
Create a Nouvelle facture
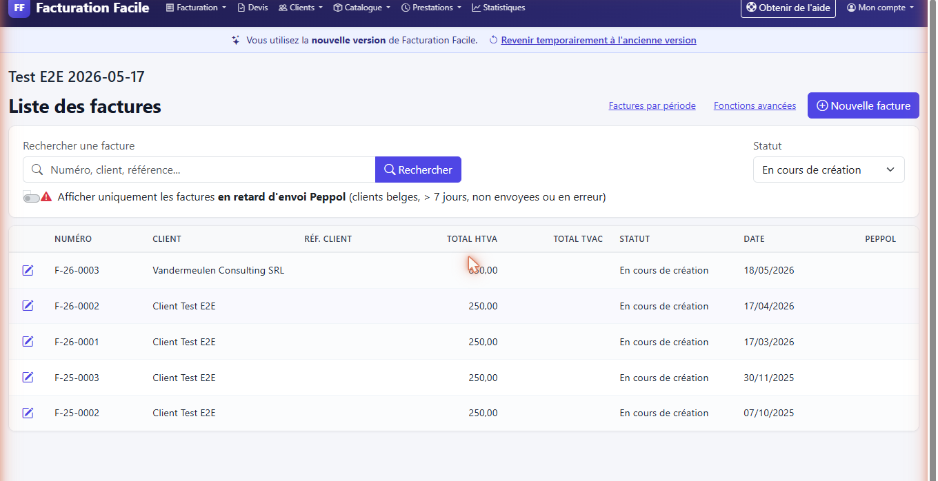point(863,105)
